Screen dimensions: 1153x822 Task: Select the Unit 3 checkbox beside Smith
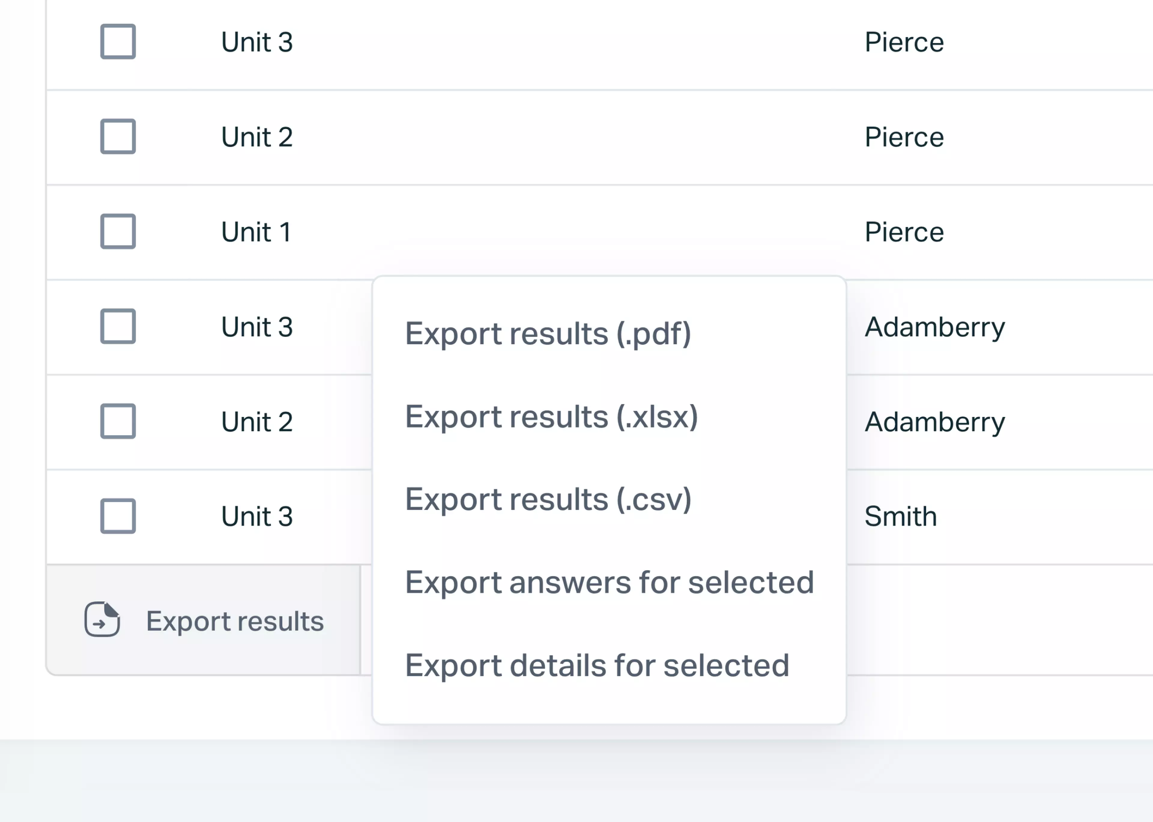[118, 516]
